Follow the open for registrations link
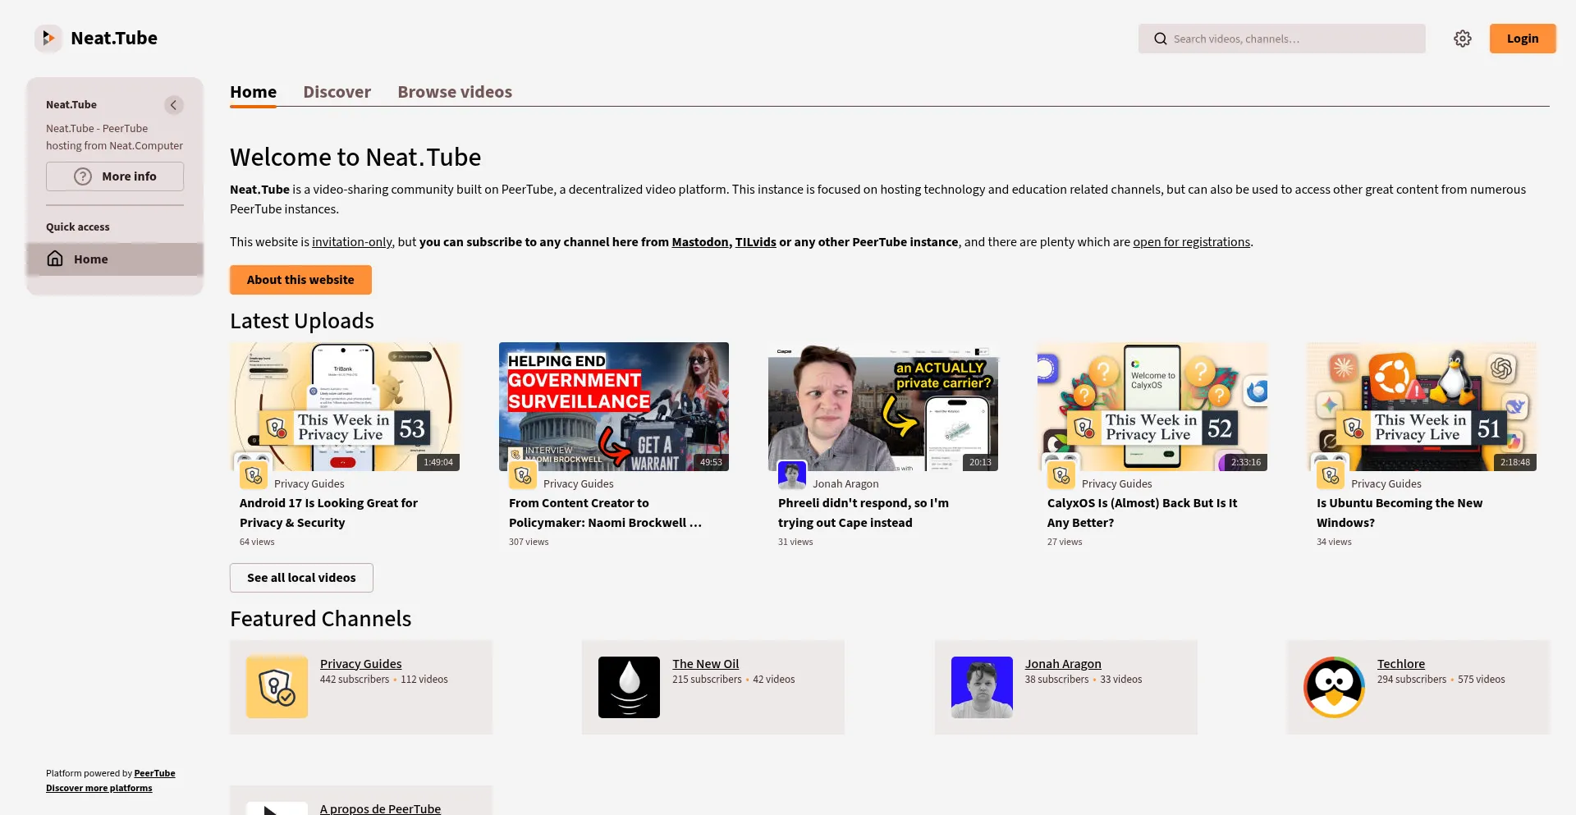 tap(1191, 242)
